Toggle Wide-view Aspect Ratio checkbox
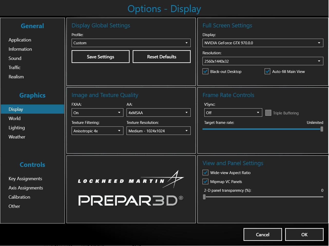This screenshot has width=329, height=246. point(206,173)
